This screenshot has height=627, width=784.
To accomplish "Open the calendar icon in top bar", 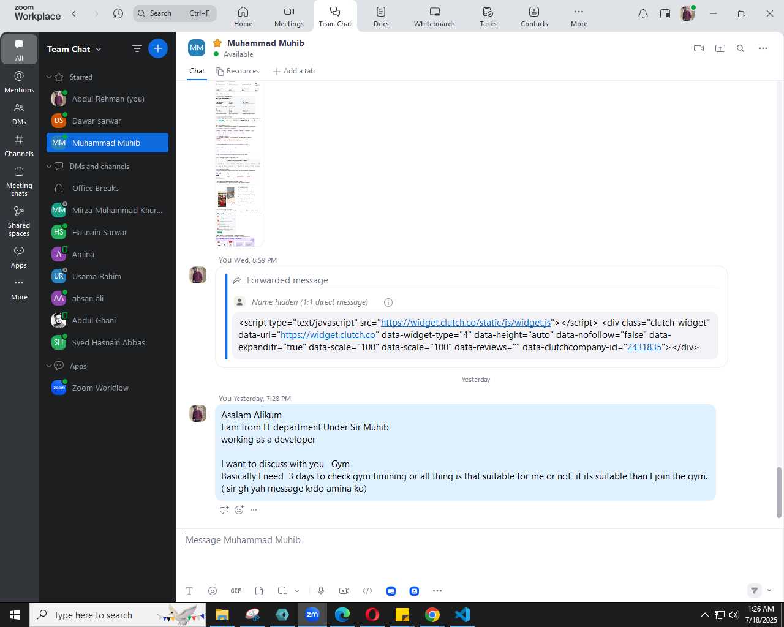I will 665,13.
